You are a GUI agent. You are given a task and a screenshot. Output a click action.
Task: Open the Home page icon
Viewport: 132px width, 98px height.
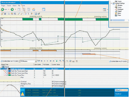coord(34,9)
